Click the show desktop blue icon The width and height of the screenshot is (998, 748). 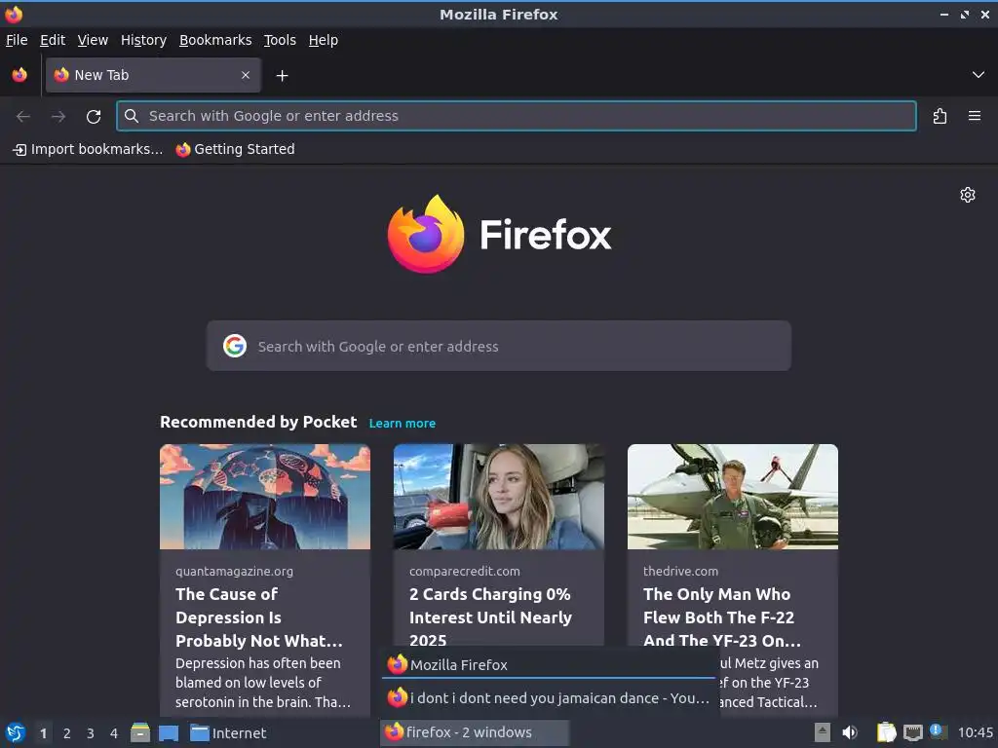pyautogui.click(x=169, y=732)
